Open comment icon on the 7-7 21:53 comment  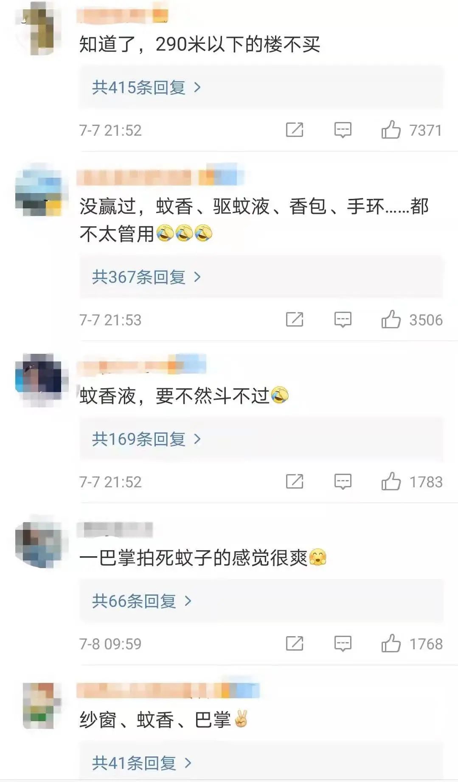(x=343, y=320)
